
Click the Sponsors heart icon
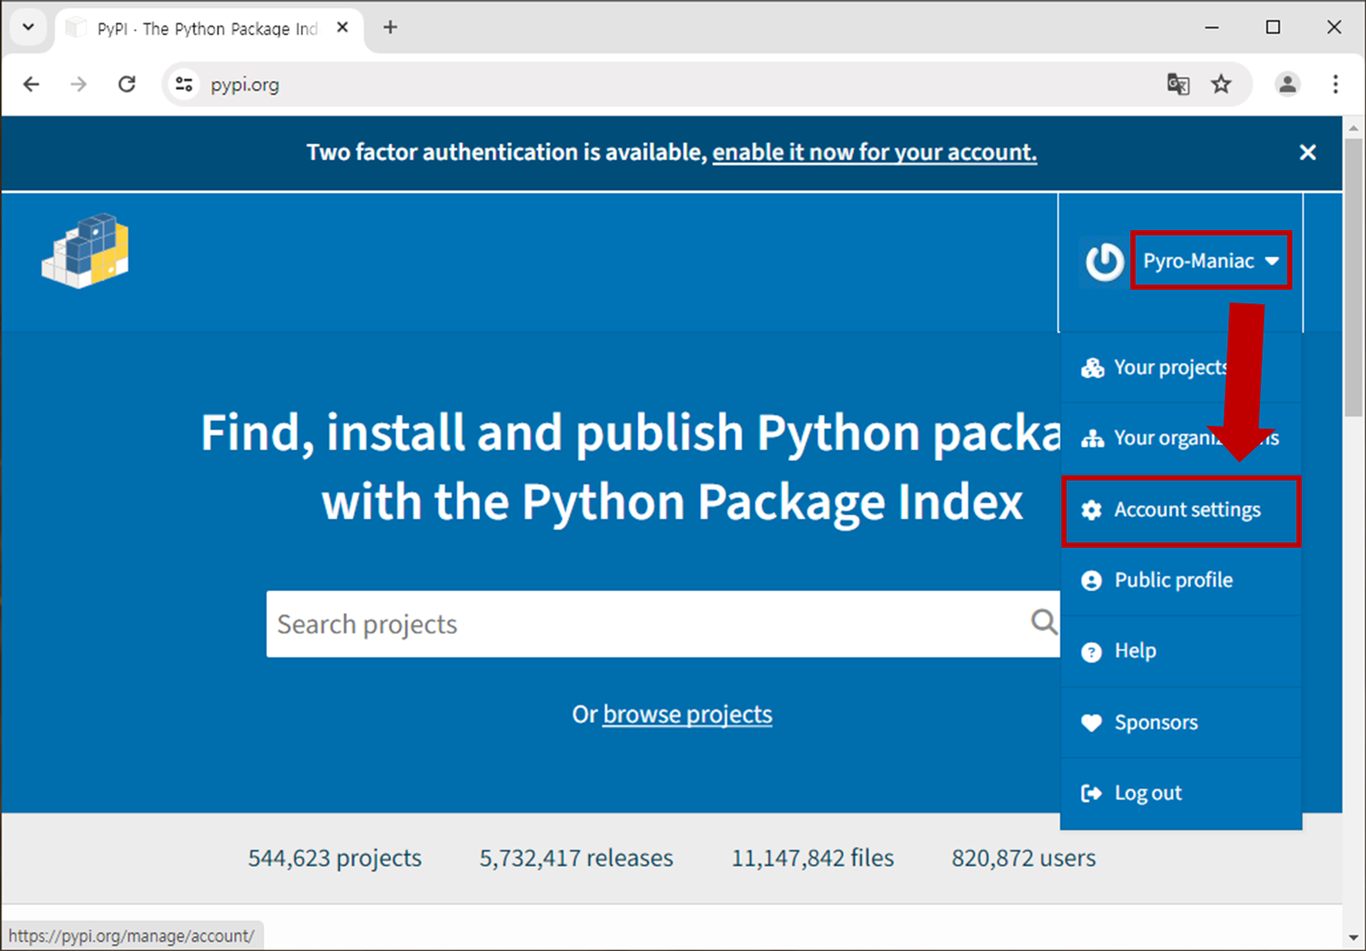tap(1091, 722)
